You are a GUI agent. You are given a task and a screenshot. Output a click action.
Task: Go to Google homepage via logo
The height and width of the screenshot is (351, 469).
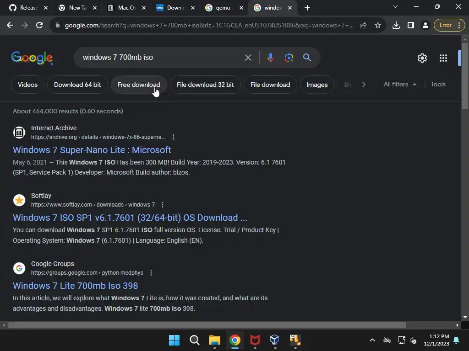click(32, 58)
